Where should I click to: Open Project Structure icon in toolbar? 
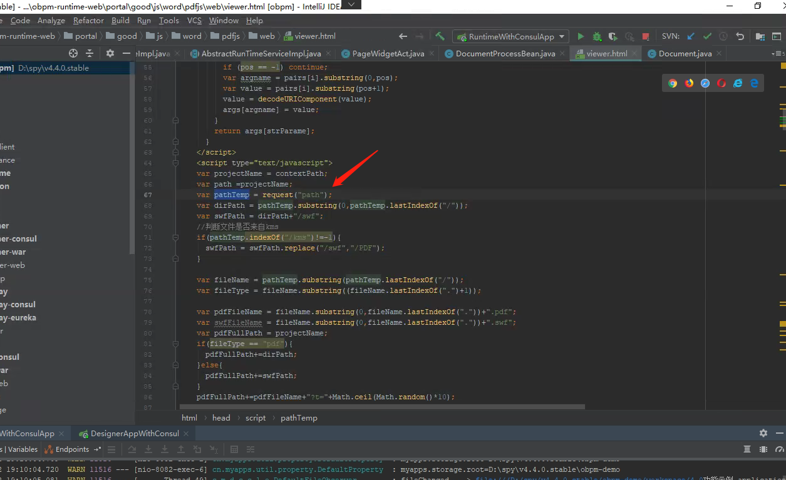click(x=760, y=36)
